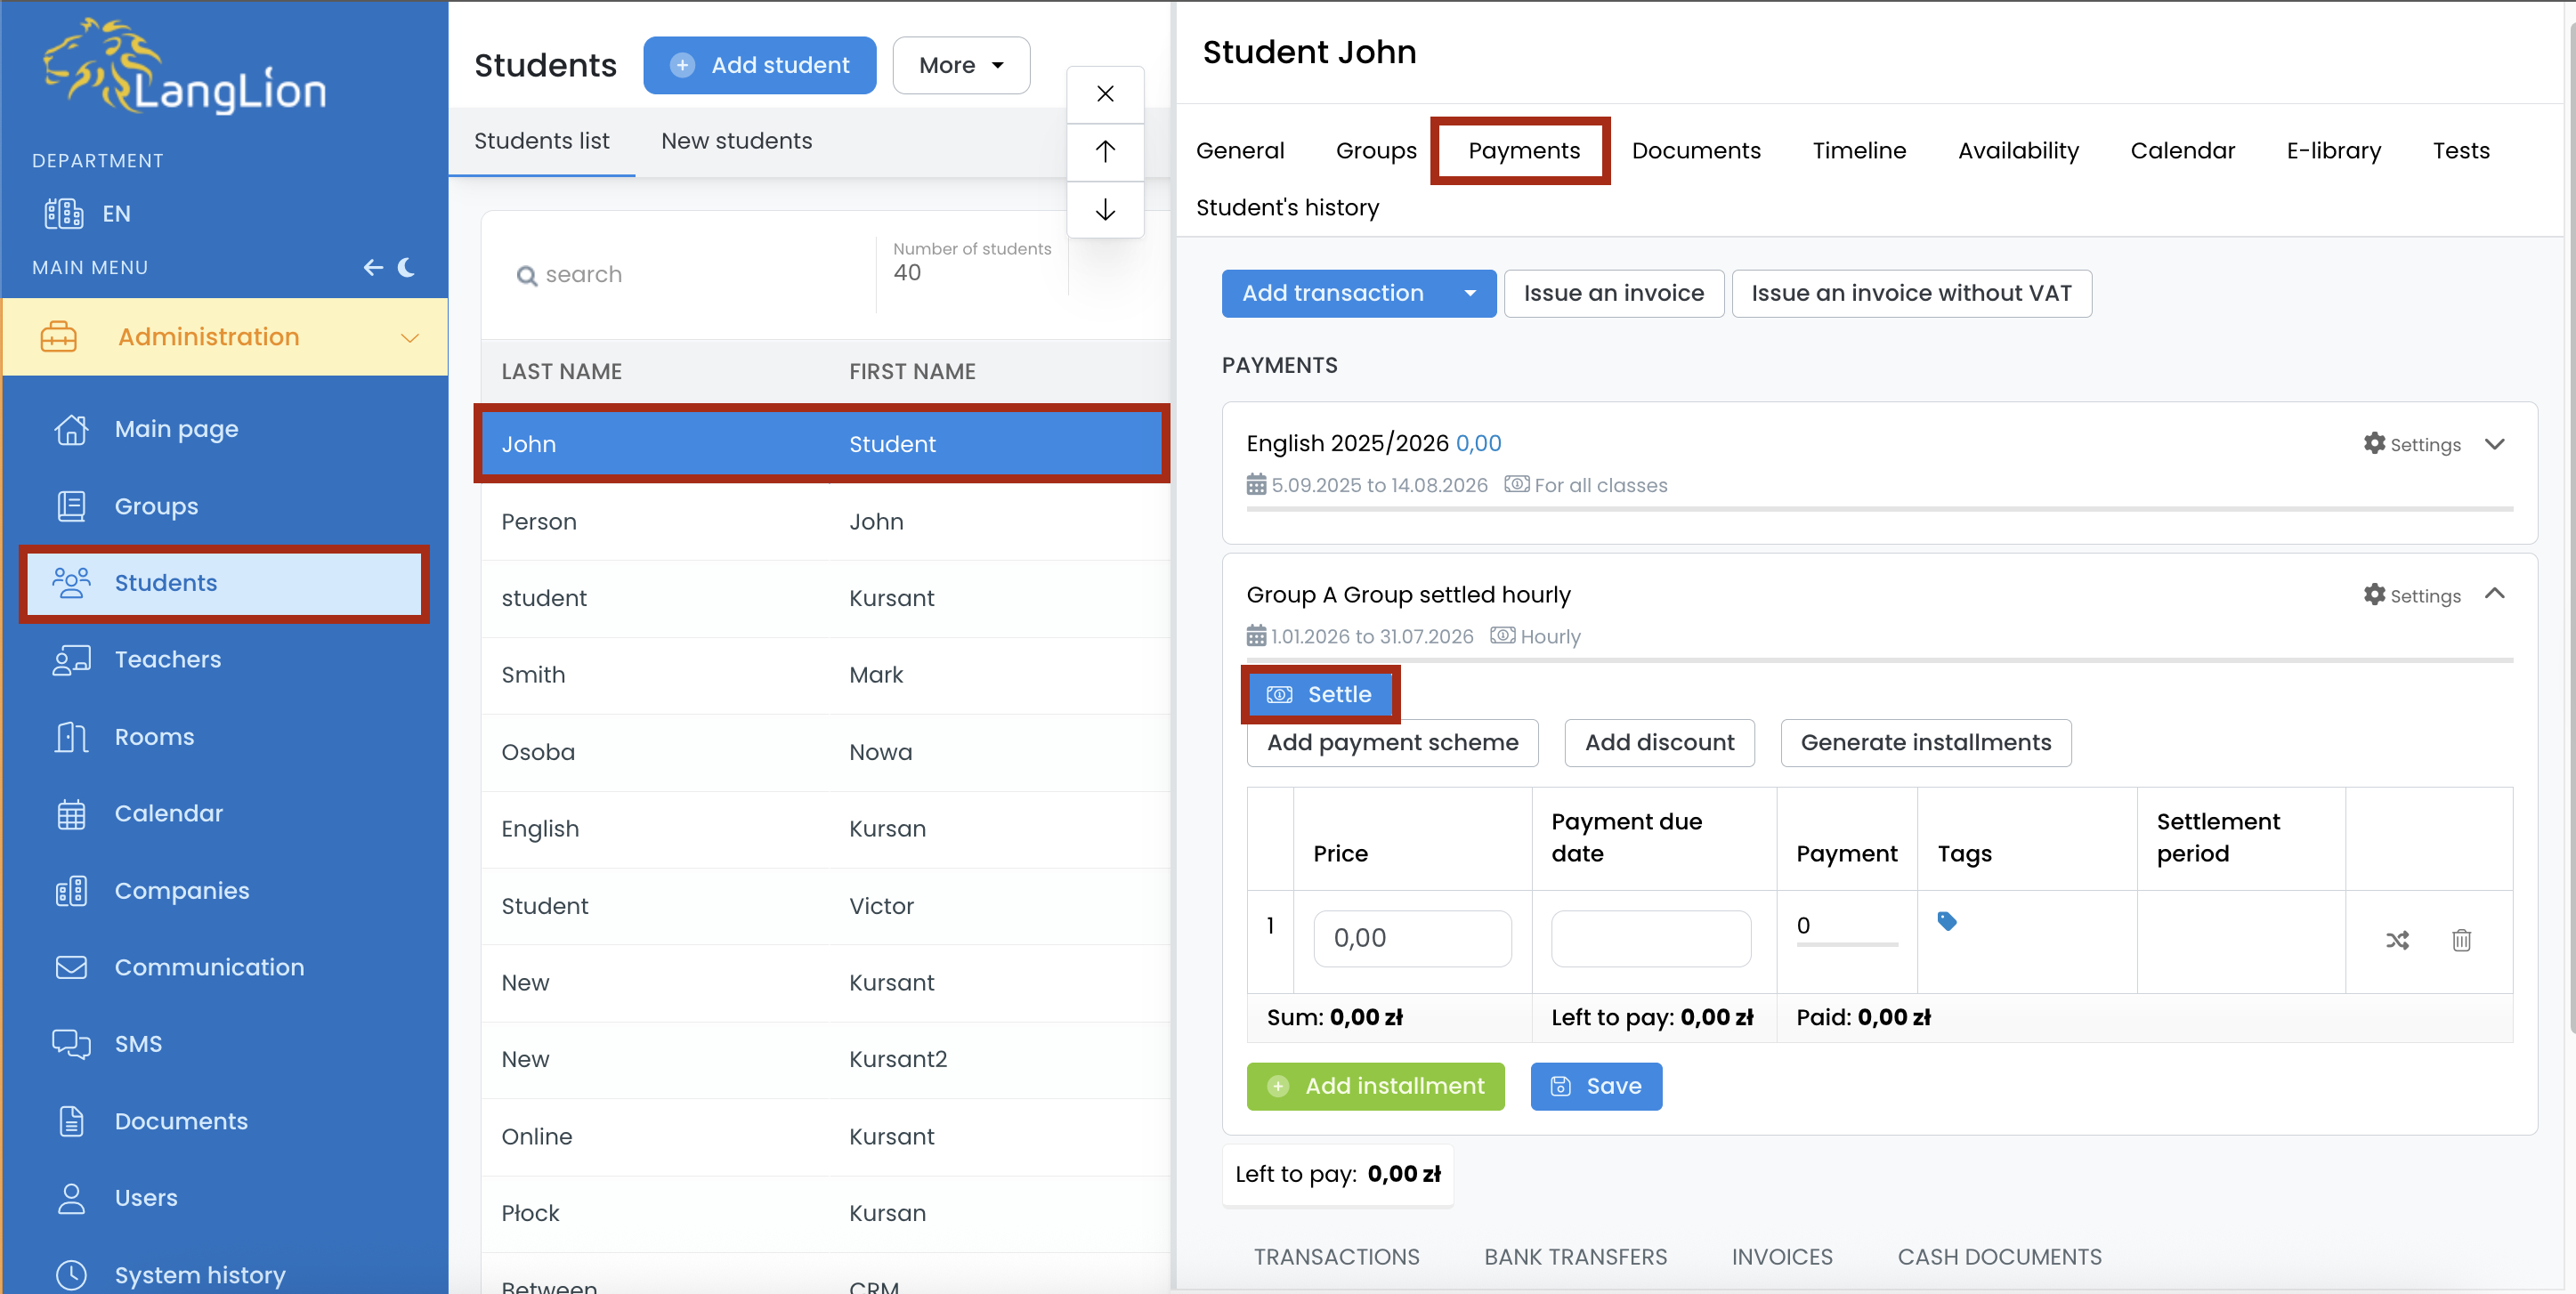Collapse the Administration menu section
2576x1294 pixels.
coord(409,337)
